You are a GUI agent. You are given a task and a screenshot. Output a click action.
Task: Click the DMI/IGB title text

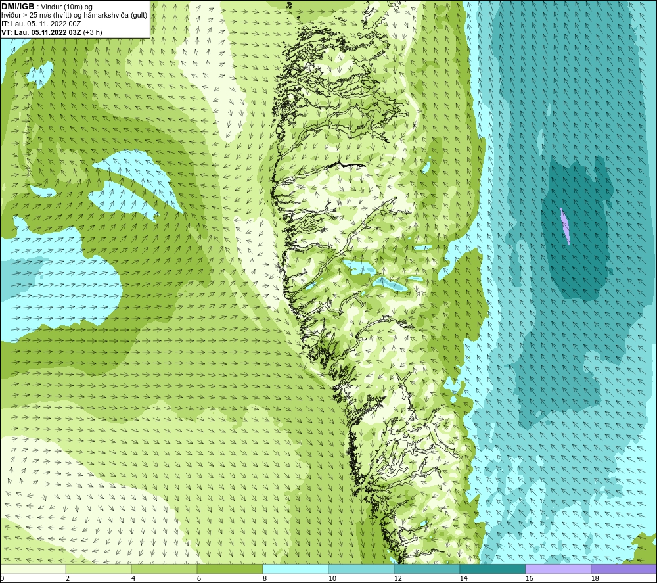click(x=18, y=7)
